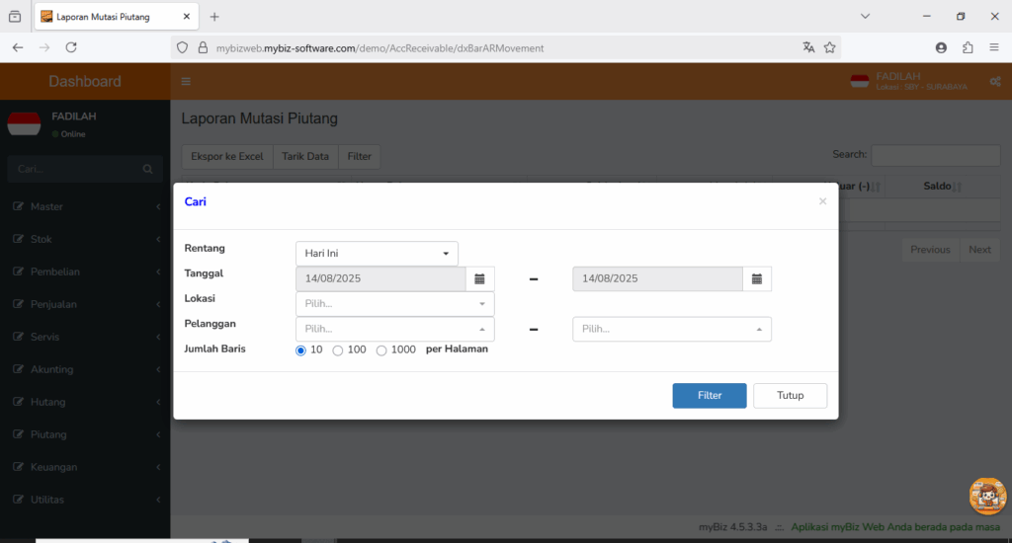Click the Saldo column sort icon
Screen dimensions: 1012x543
(x=957, y=187)
